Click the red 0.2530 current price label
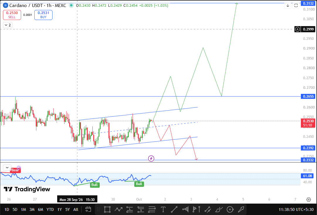 point(308,123)
